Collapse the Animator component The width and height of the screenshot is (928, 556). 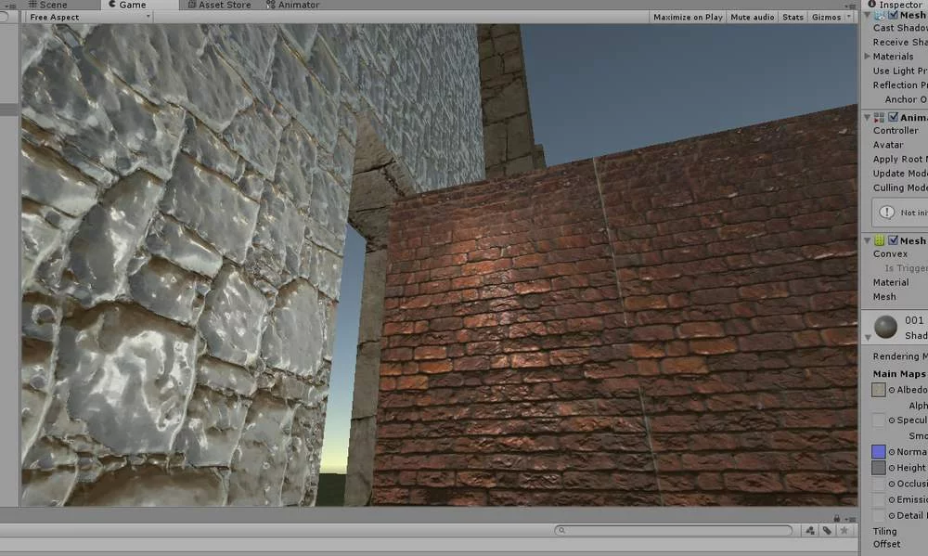[x=867, y=117]
